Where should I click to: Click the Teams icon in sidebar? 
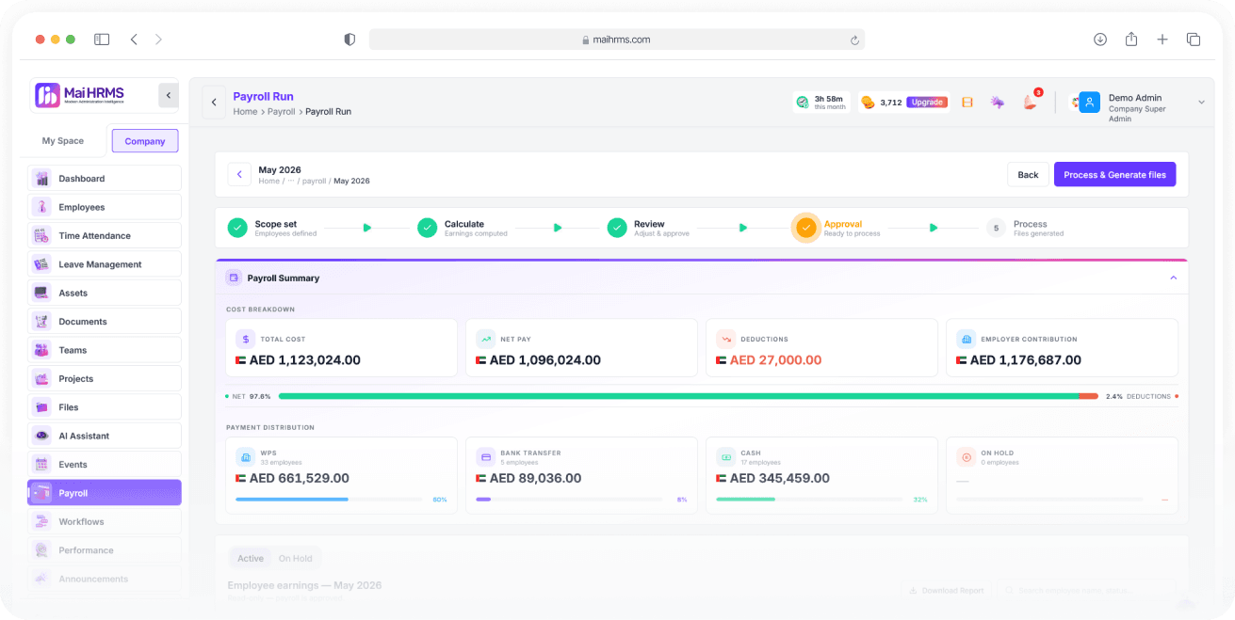(41, 350)
